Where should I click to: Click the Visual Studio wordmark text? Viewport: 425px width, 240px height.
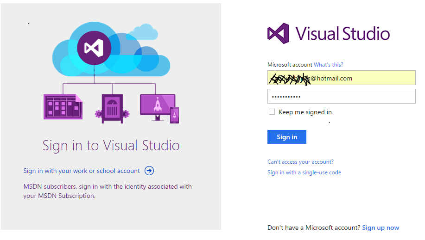pos(343,34)
